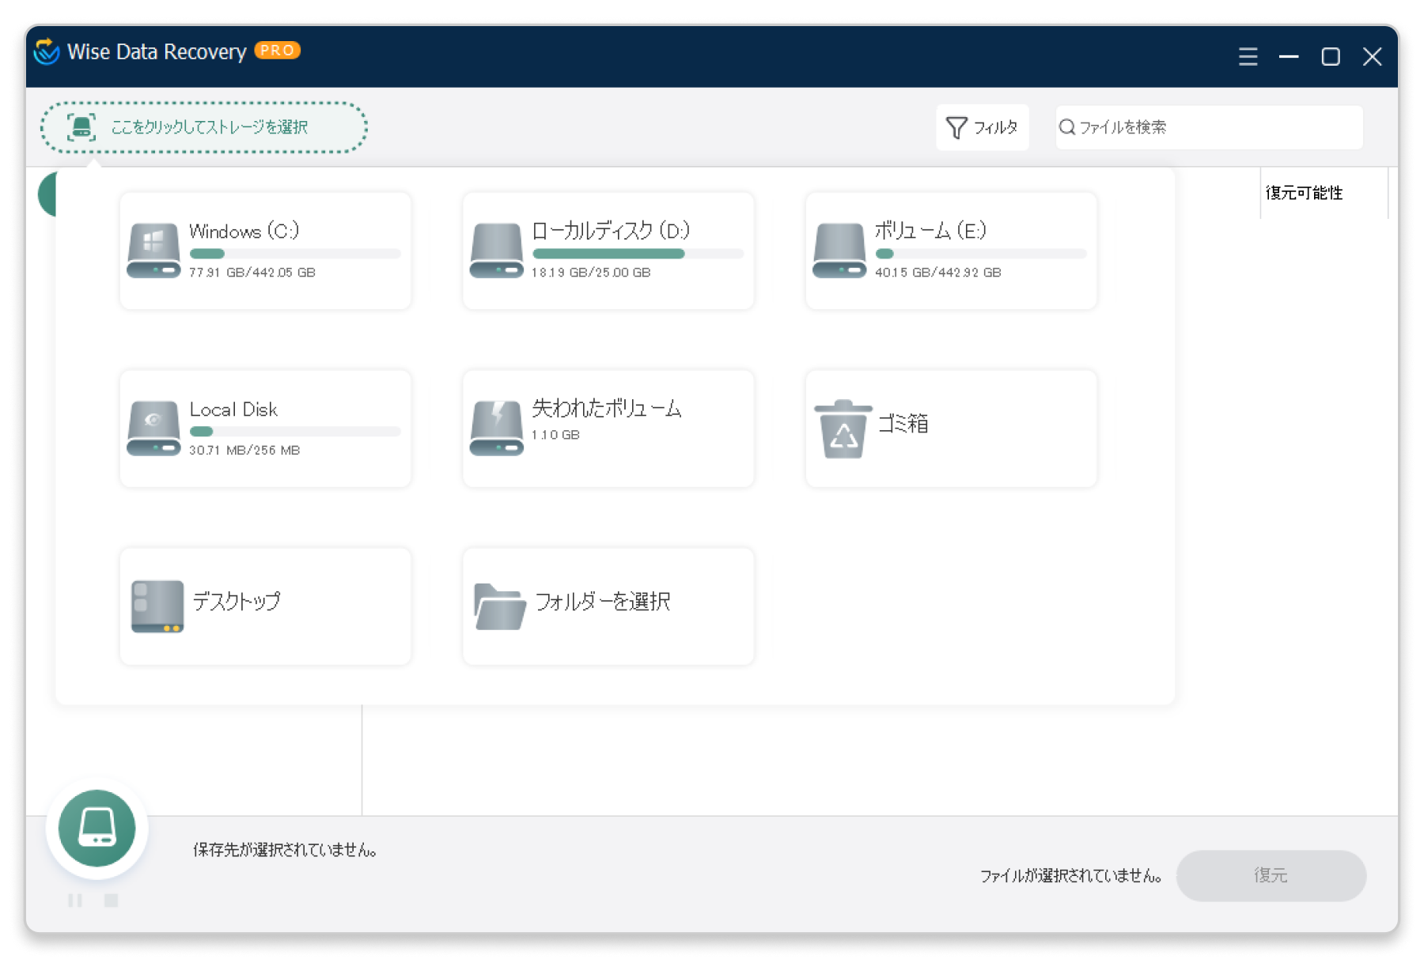Click the 復元可能性 column header
The width and height of the screenshot is (1424, 959).
[1304, 193]
